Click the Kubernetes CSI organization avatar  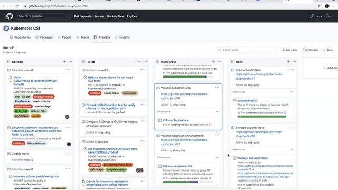click(6, 28)
